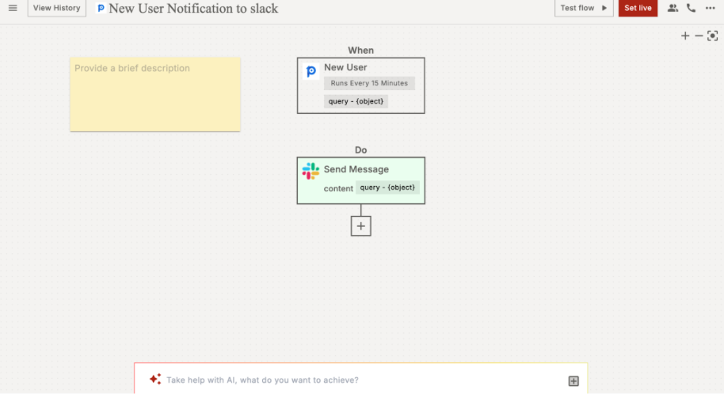Run Test flow

coord(584,8)
